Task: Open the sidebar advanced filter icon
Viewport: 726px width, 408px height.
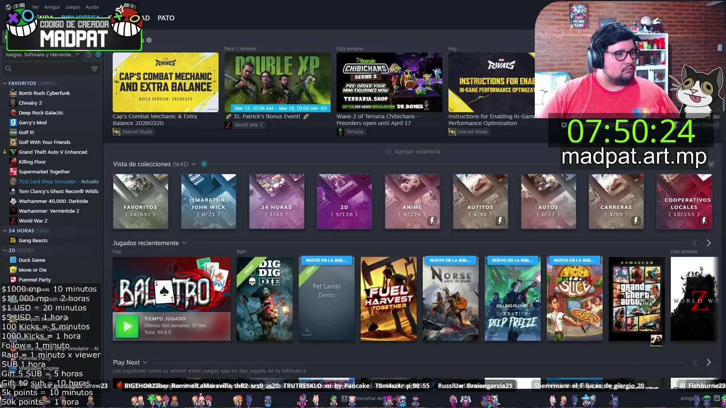Action: pos(94,69)
